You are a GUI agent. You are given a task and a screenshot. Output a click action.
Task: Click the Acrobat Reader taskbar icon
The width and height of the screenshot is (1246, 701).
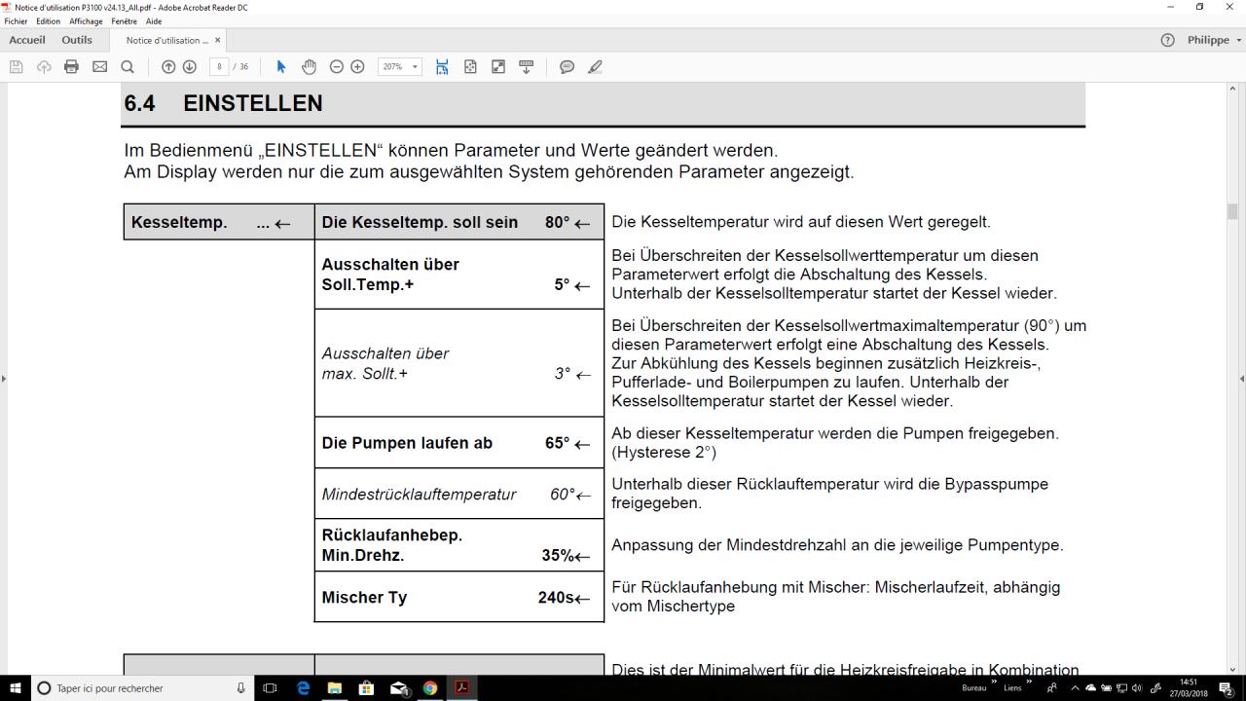click(462, 688)
